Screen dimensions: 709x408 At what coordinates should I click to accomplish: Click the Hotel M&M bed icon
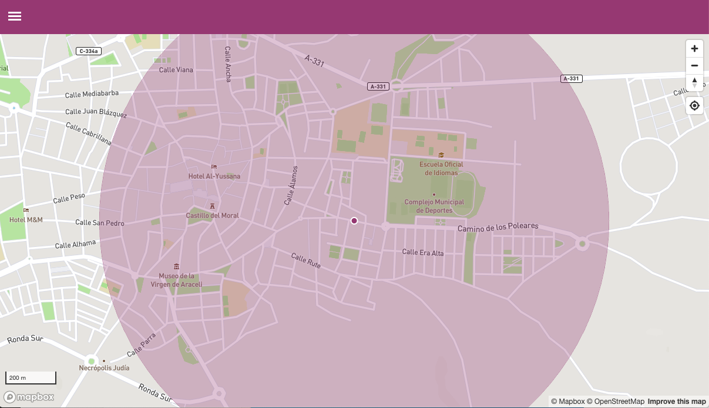[26, 210]
